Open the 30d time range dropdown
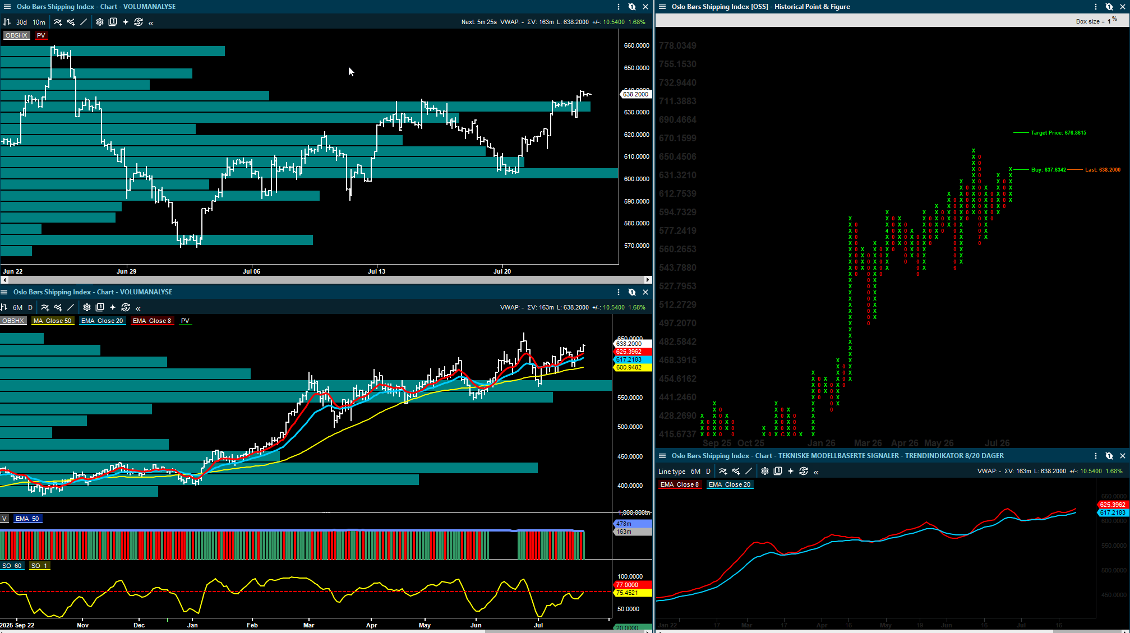This screenshot has height=633, width=1130. [x=21, y=22]
